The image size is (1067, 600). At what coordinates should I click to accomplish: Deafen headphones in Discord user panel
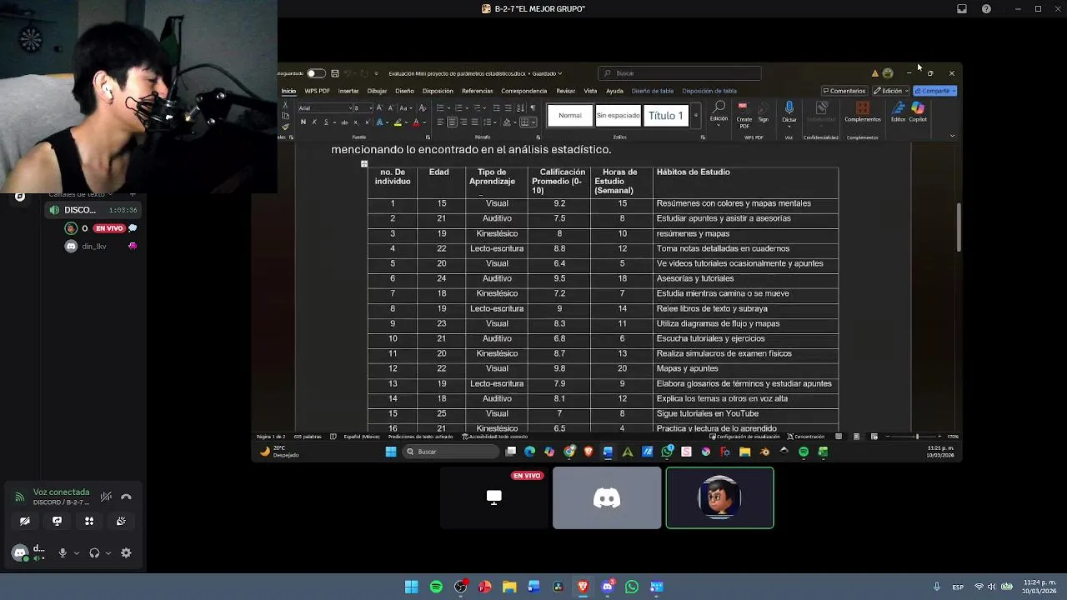pyautogui.click(x=94, y=552)
